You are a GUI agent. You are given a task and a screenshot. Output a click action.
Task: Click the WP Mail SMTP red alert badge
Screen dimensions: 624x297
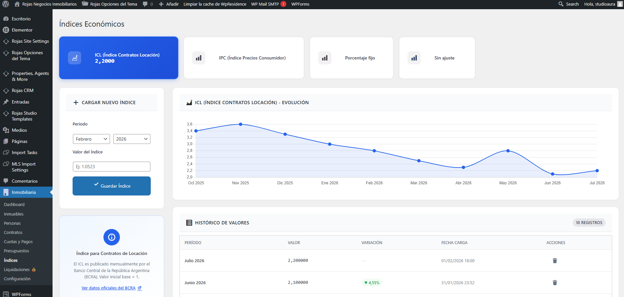[283, 4]
